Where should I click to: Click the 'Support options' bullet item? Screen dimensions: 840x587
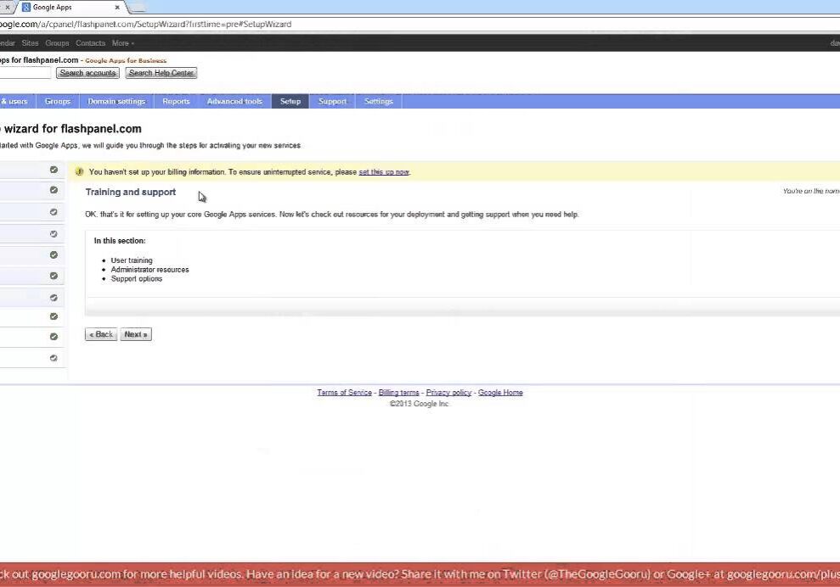[x=137, y=279]
